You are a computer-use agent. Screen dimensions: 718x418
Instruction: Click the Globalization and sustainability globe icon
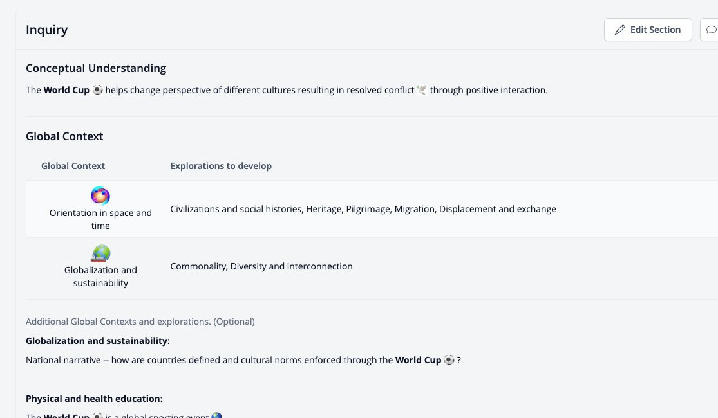pos(100,253)
